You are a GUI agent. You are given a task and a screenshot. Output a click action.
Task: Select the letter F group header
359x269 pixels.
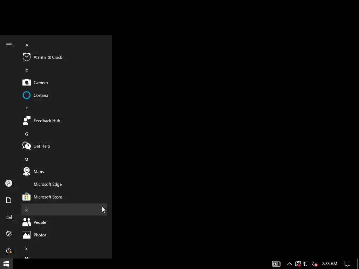click(64, 109)
